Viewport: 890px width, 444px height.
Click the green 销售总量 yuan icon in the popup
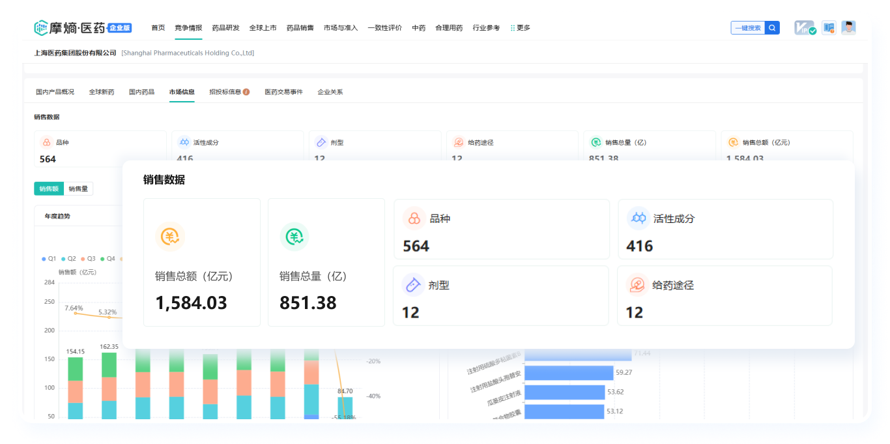tap(294, 237)
